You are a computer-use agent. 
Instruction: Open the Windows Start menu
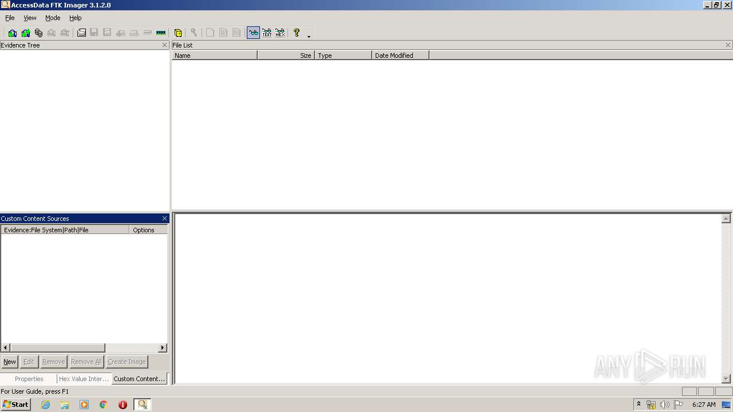[15, 405]
